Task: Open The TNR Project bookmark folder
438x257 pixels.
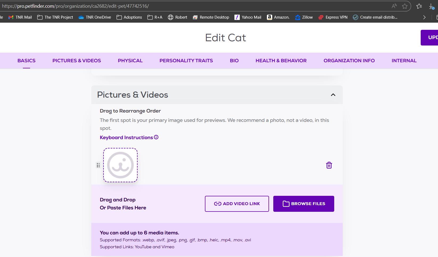Action: tap(55, 17)
